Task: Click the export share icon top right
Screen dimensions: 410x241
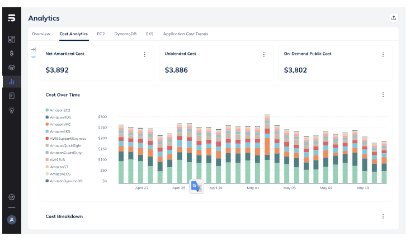Action: pyautogui.click(x=393, y=18)
